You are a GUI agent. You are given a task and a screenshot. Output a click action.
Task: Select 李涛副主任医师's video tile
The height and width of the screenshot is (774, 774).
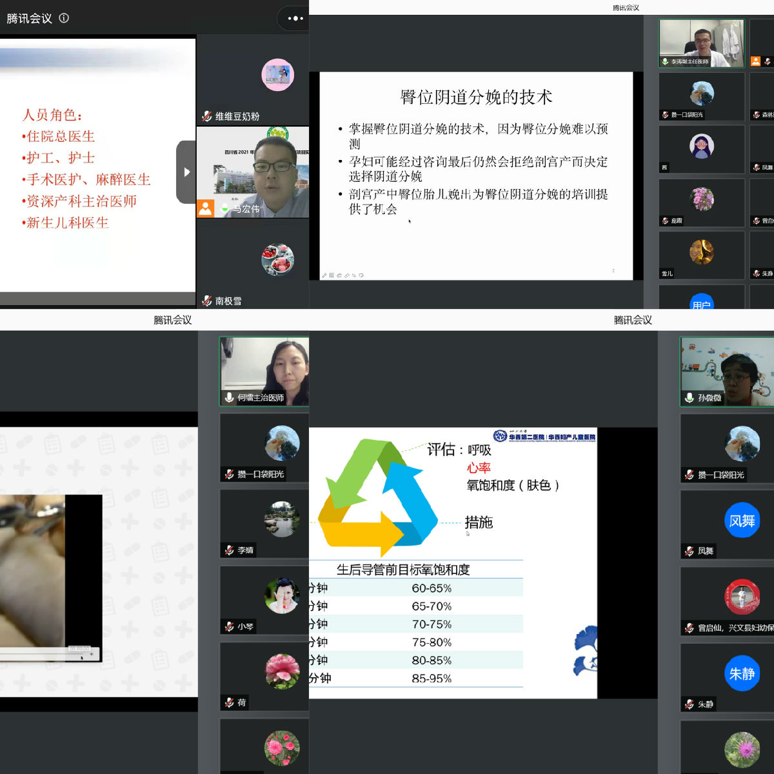point(701,43)
